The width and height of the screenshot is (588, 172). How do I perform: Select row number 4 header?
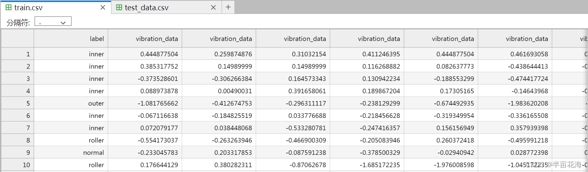click(x=17, y=91)
